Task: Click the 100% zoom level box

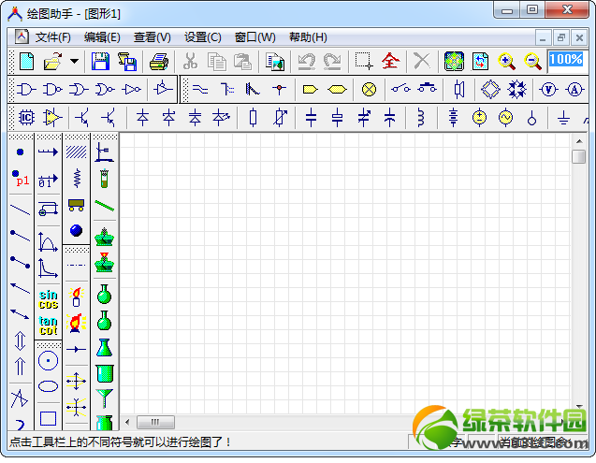Action: pos(565,60)
